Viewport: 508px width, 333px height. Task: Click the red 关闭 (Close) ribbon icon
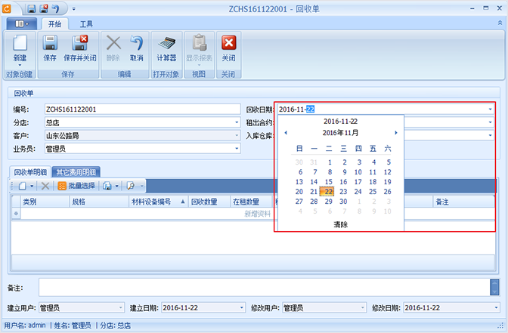[x=228, y=48]
